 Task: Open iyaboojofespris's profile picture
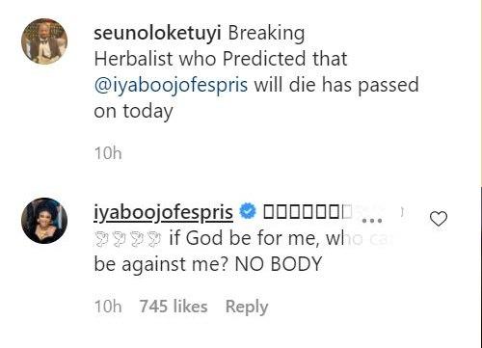coord(44,221)
